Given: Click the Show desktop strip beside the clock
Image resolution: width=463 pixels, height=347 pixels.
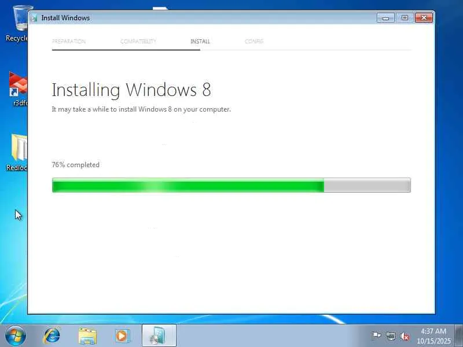Looking at the screenshot, I should [459, 335].
